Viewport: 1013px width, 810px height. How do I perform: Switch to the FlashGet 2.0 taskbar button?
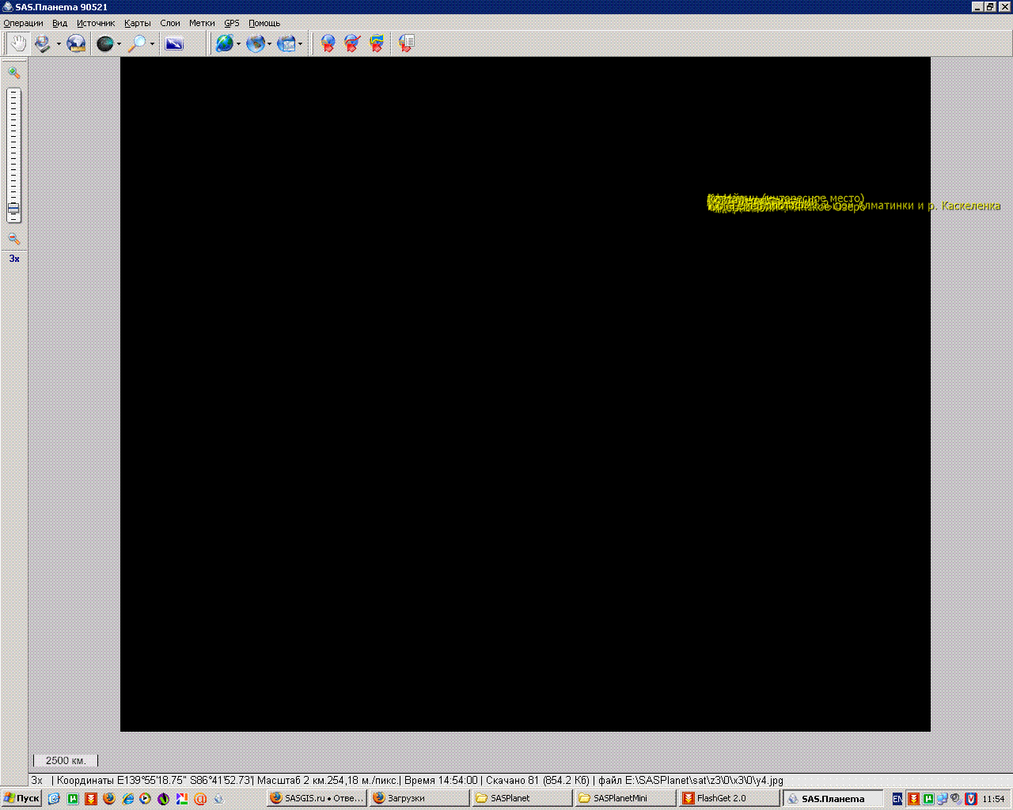(x=728, y=798)
